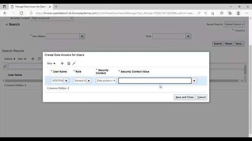Viewport: 252px width, 141px height.
Task: Open a new browser tab
Action: point(56,7)
